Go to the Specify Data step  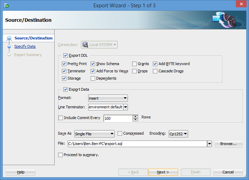(25, 46)
